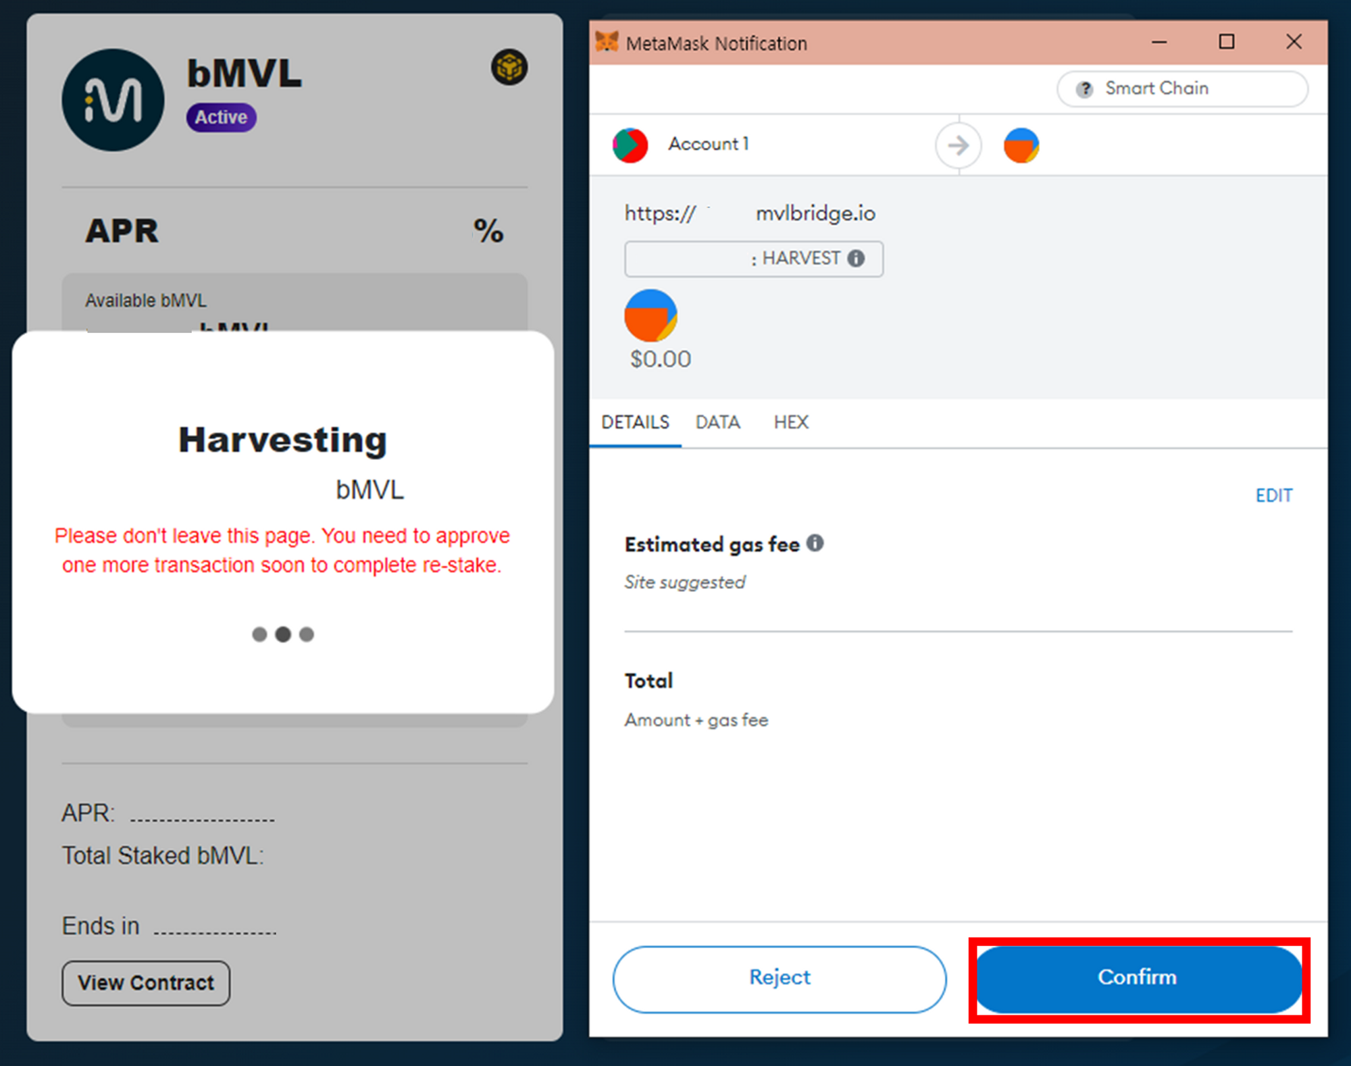This screenshot has height=1066, width=1351.
Task: Reject the transaction
Action: coord(780,978)
